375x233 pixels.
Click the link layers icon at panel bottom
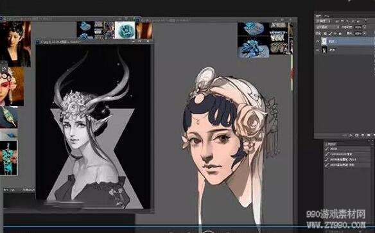point(344,135)
